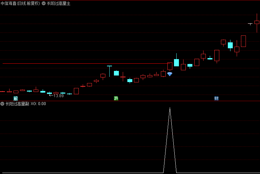Open the 跌 info marker
This screenshot has width=260, height=174.
pyautogui.click(x=116, y=98)
